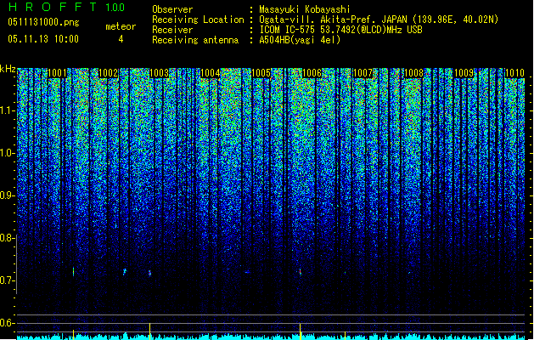Select the 0511131000.png file name
Screen dimensions: 534x340
43,22
